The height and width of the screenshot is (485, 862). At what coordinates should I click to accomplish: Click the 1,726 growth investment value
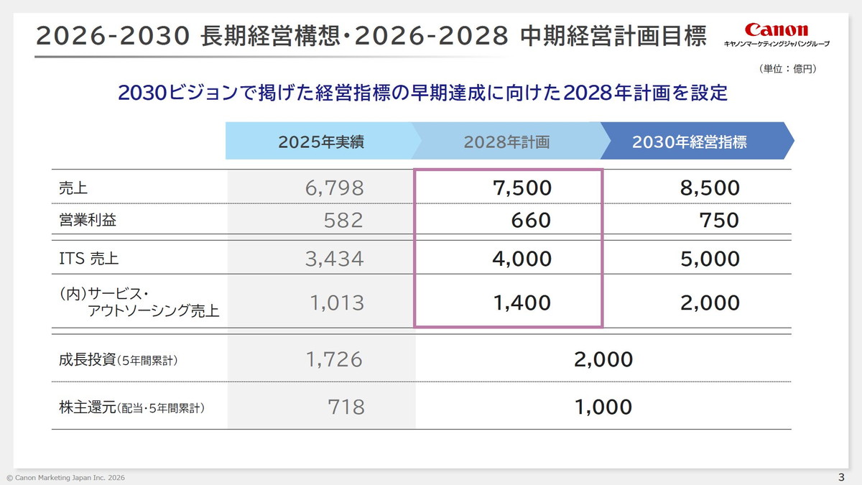click(x=334, y=360)
